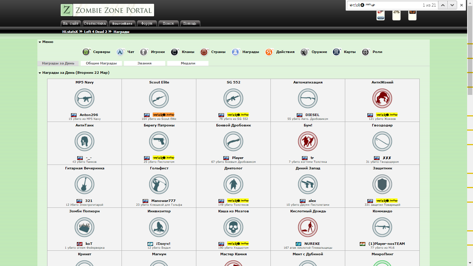Open the Помощь navigation button
This screenshot has width=473, height=266.
(190, 24)
